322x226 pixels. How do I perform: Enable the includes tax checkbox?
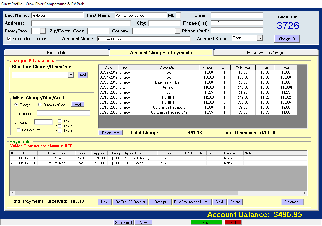pyautogui.click(x=18, y=130)
